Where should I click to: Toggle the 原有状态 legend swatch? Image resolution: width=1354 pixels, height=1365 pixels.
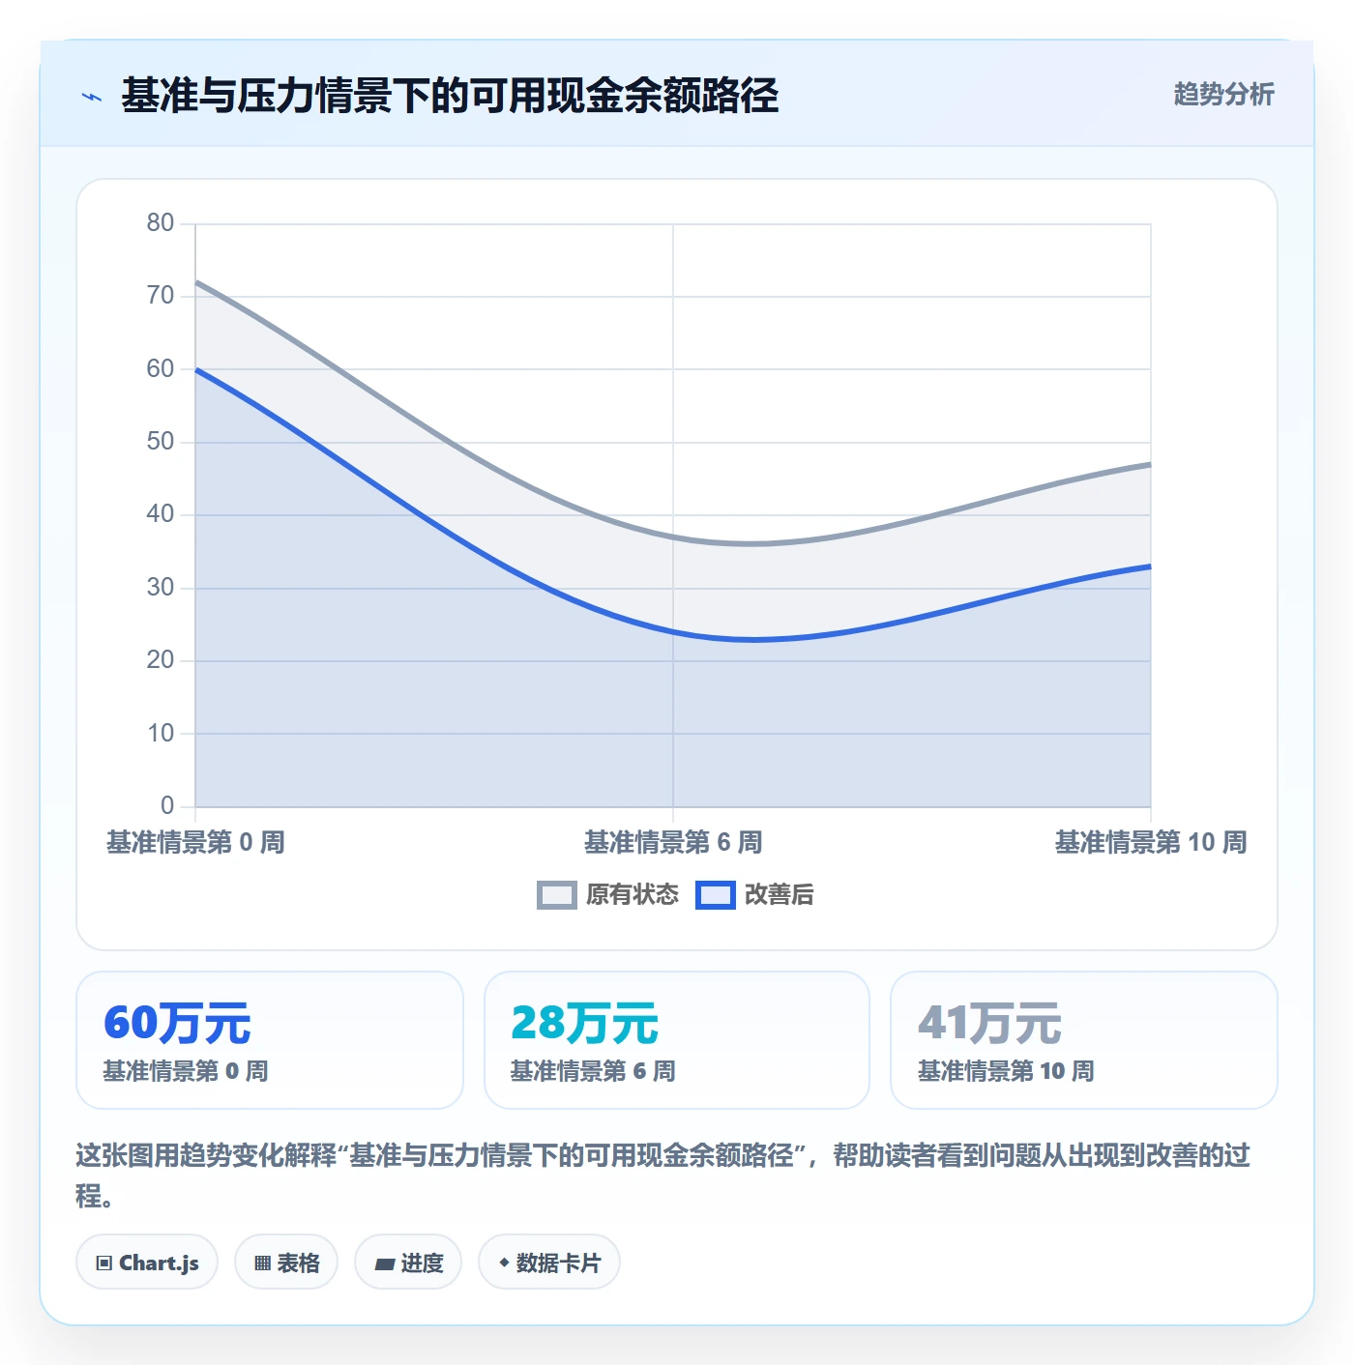(556, 895)
